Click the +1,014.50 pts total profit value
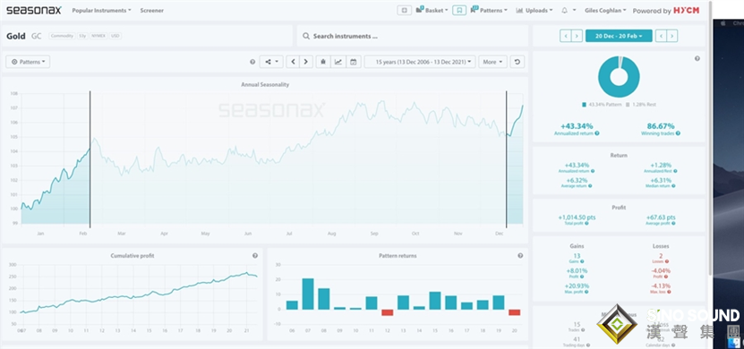 pyautogui.click(x=577, y=217)
